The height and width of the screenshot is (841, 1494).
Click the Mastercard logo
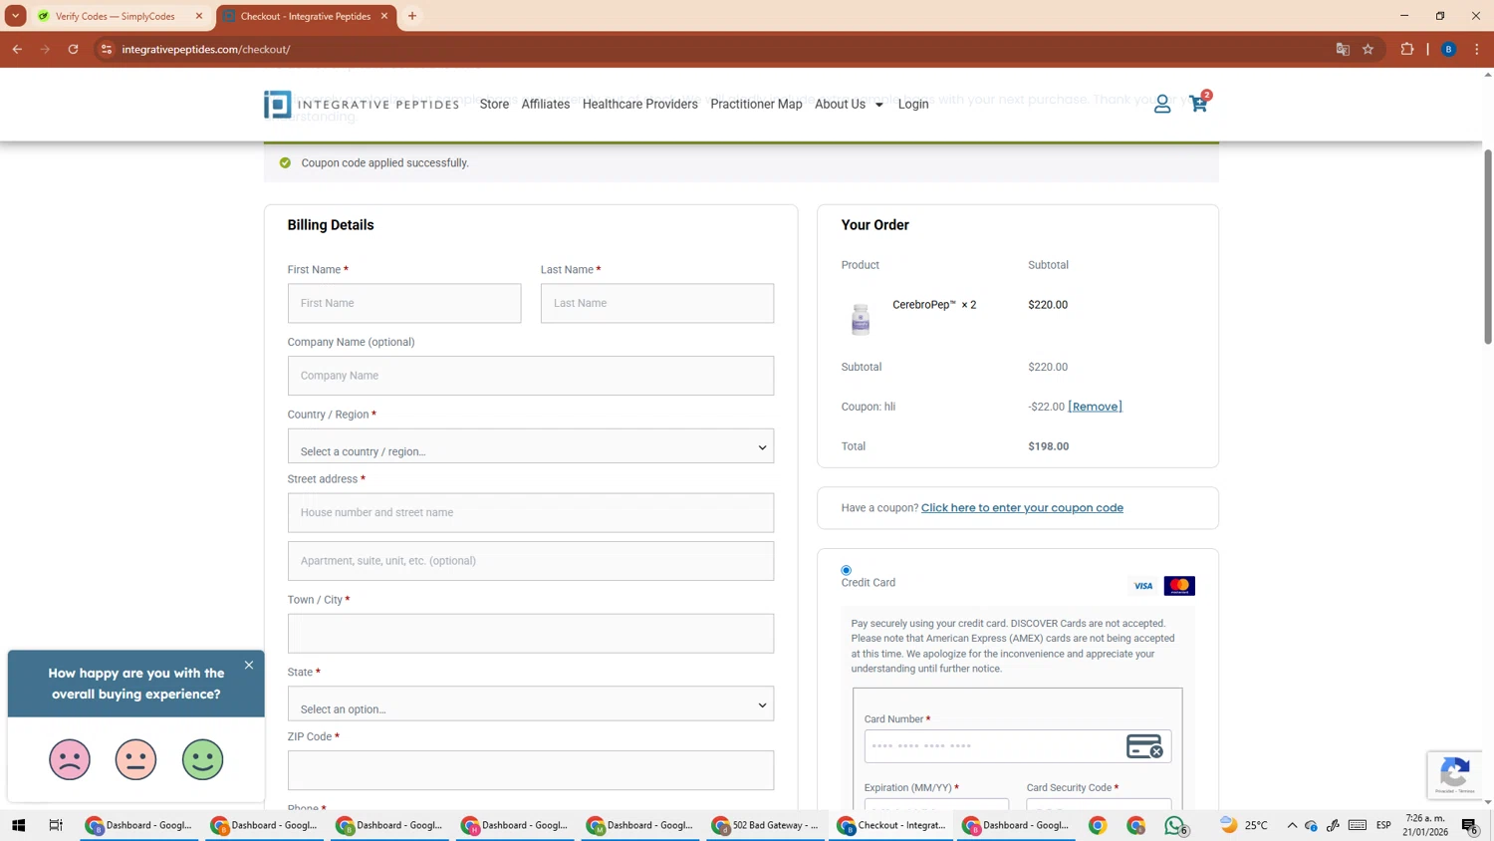point(1179,586)
